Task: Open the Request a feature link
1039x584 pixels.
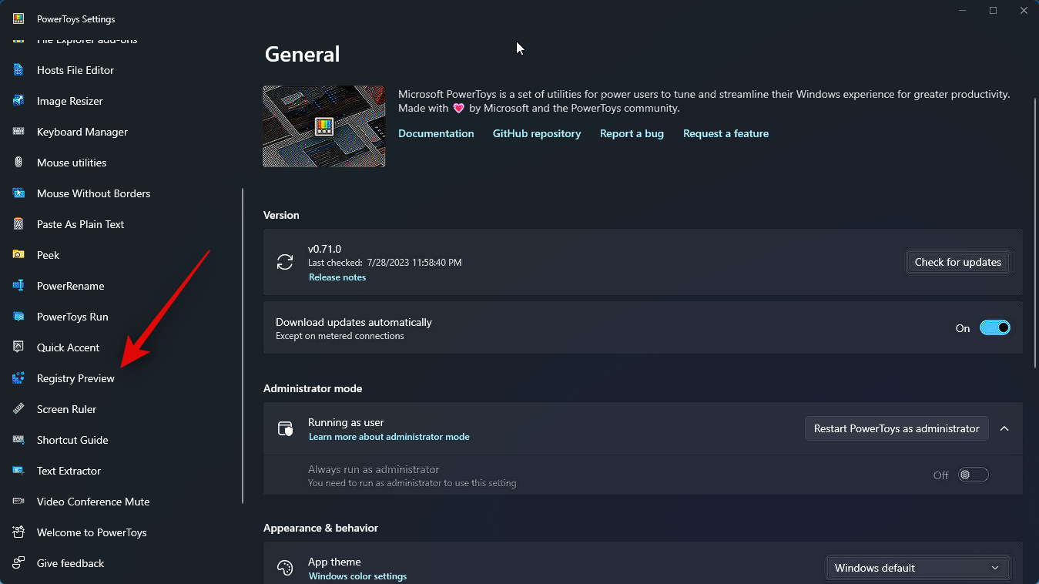Action: point(726,133)
